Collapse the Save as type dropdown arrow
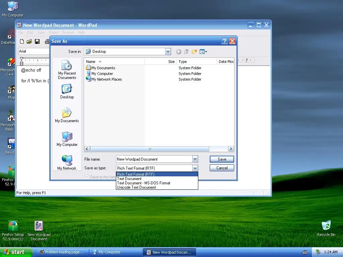Viewport: 343px width, 257px height. pos(195,168)
